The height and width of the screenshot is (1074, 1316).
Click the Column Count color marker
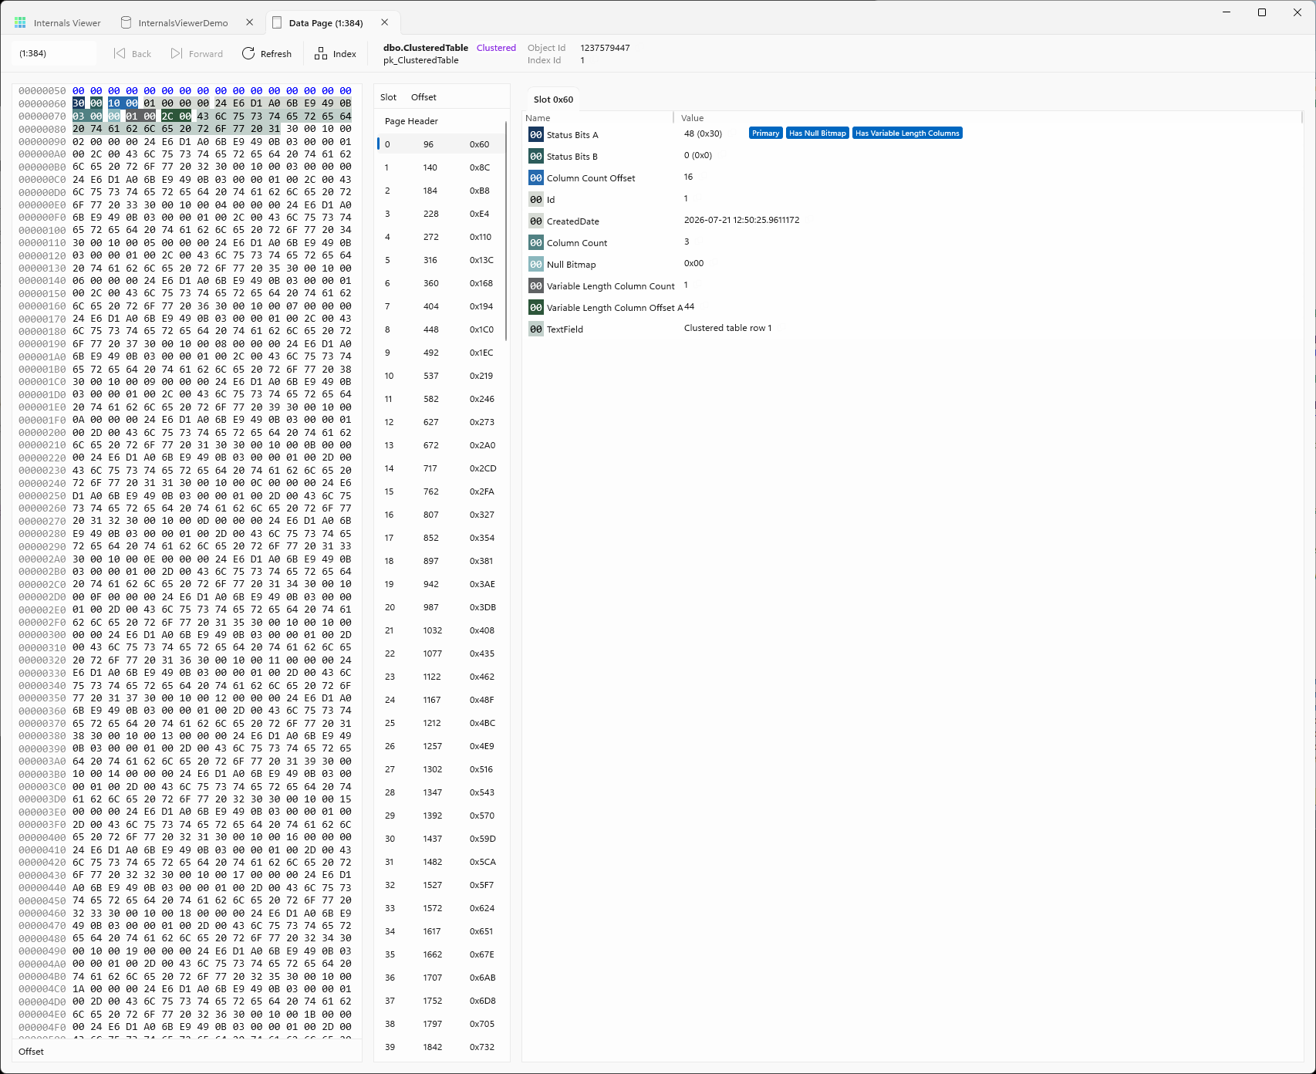[536, 243]
